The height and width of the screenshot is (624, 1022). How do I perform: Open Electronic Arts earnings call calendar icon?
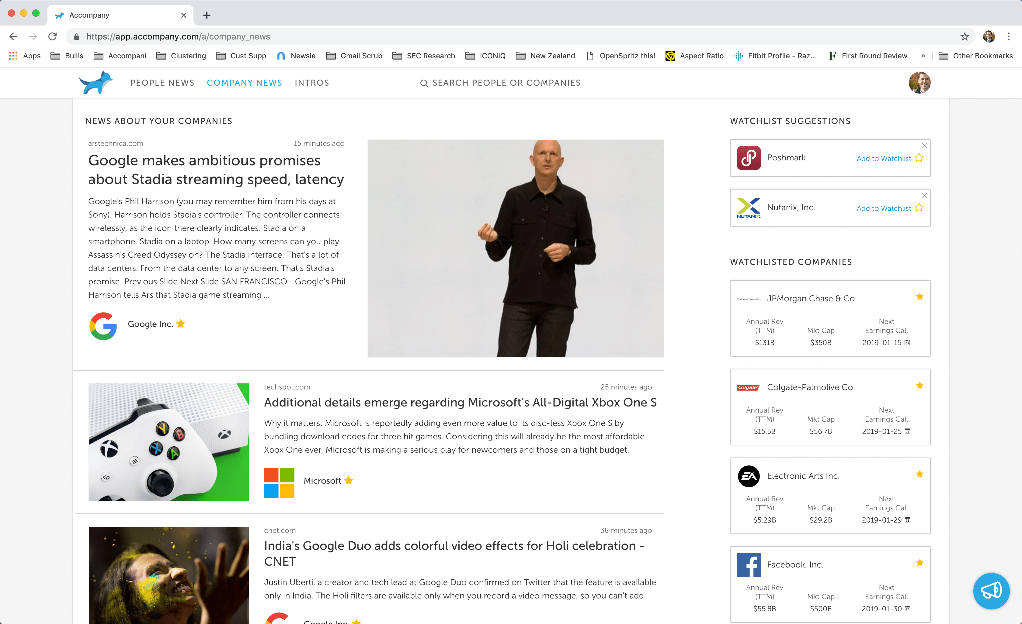[907, 519]
